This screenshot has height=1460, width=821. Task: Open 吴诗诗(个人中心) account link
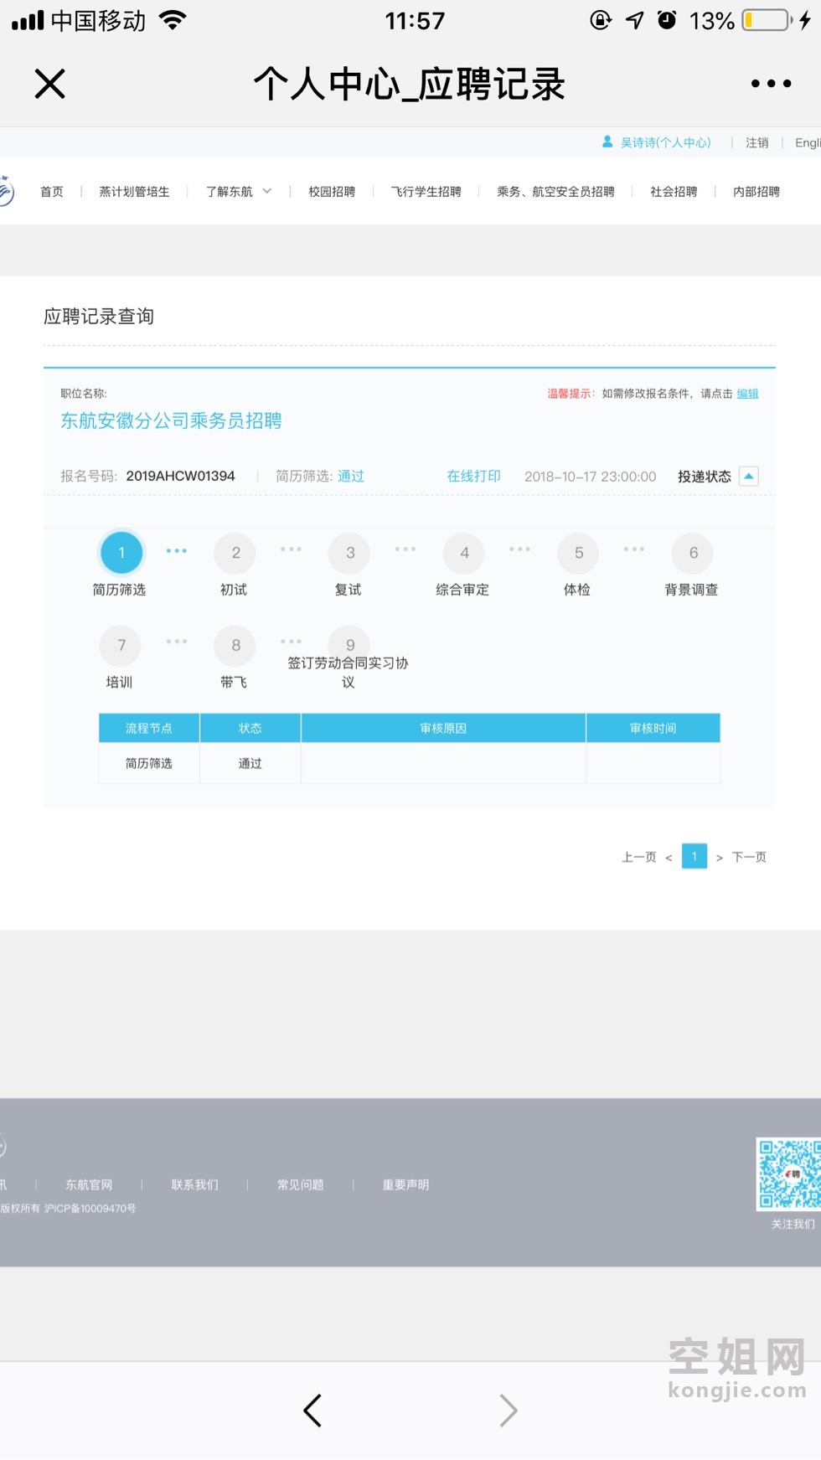[665, 143]
